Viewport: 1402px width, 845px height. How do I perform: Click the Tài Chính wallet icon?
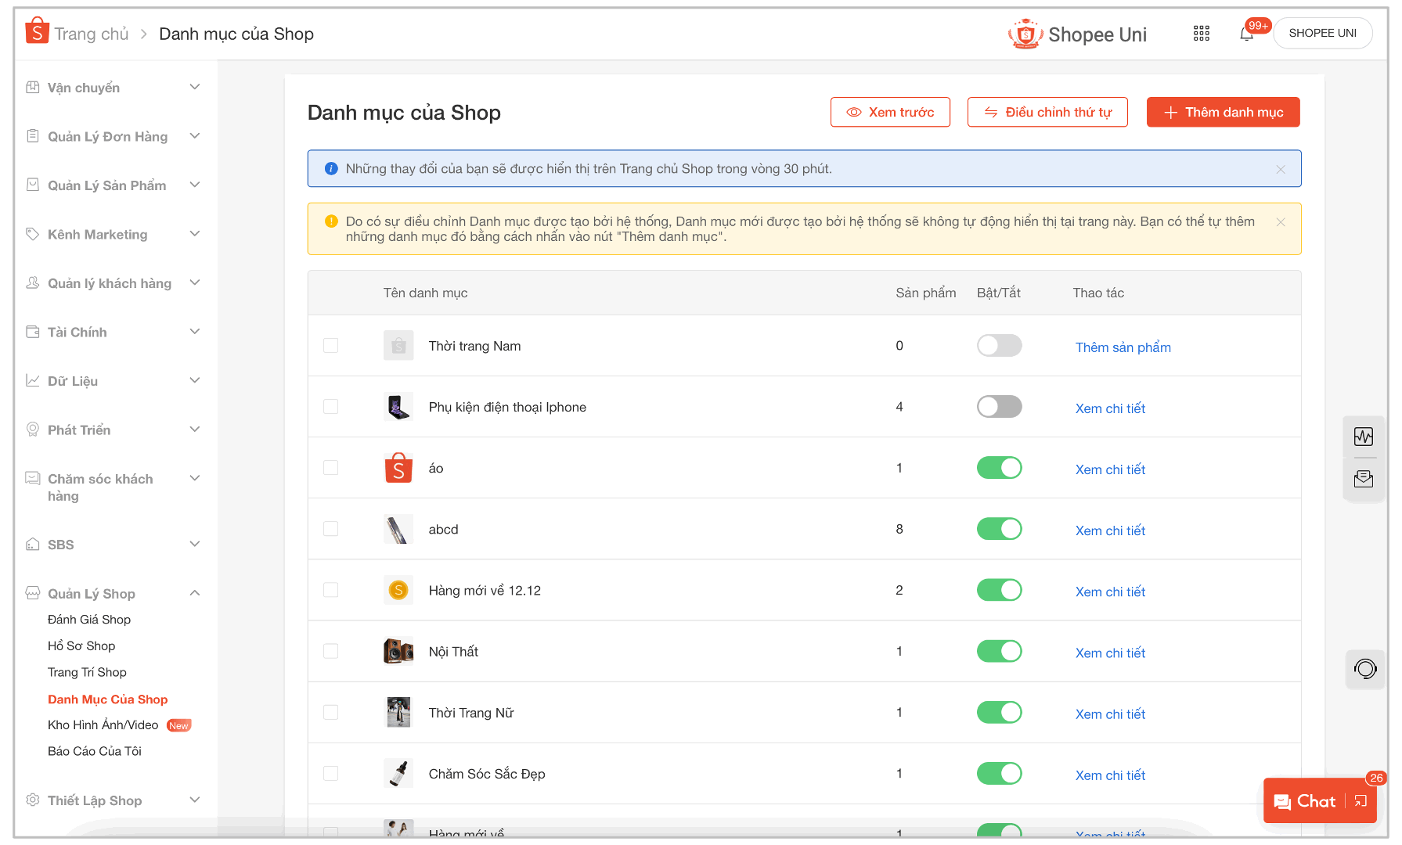[33, 332]
